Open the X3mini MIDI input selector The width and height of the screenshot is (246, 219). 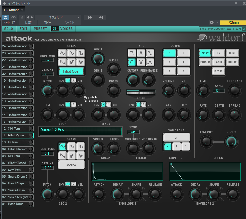tap(233, 22)
